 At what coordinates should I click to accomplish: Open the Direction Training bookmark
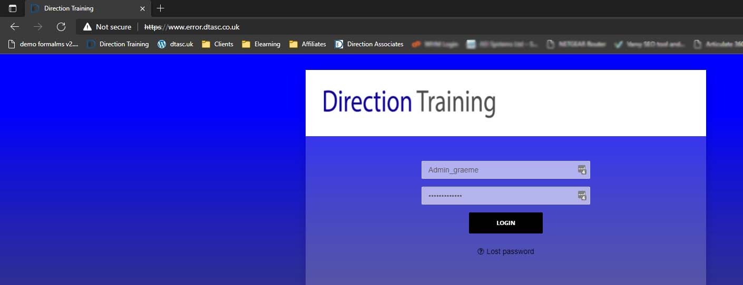point(118,44)
